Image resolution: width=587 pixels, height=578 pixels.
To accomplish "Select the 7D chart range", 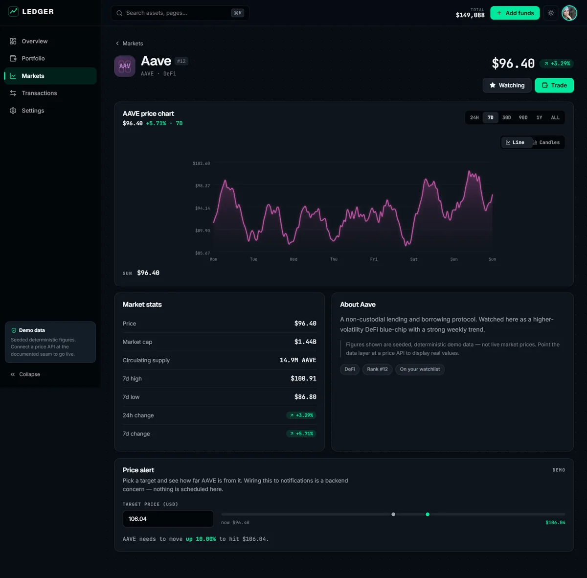I will tap(491, 117).
